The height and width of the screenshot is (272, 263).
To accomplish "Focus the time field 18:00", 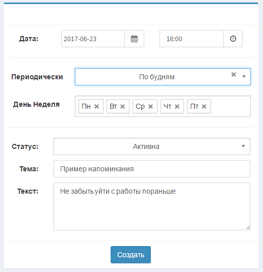I will [192, 39].
